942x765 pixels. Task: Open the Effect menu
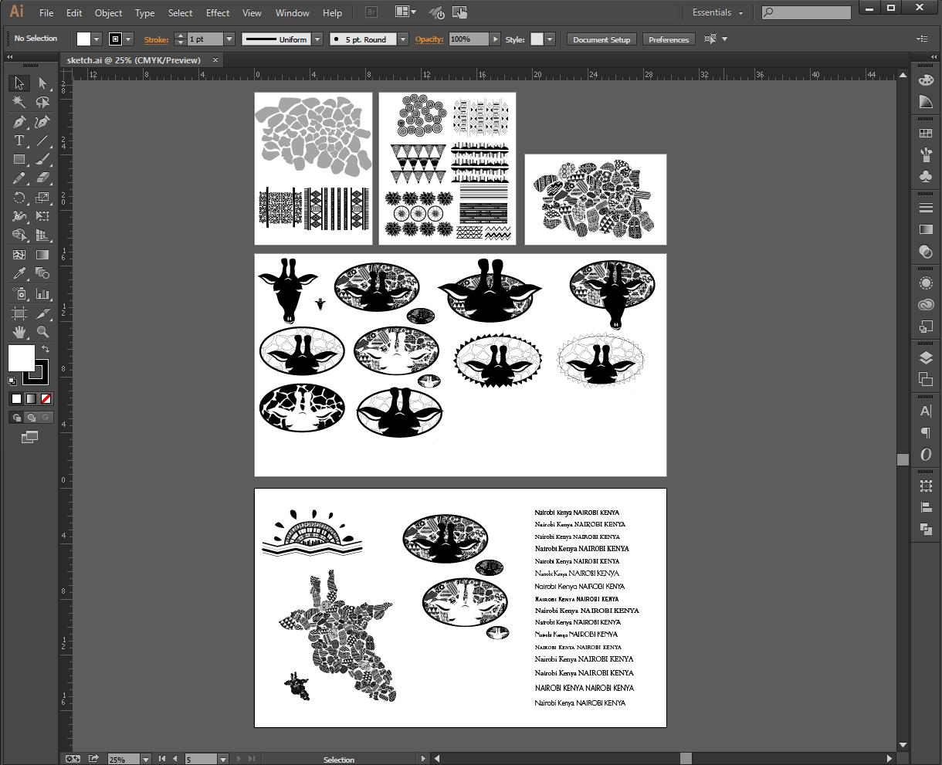coord(218,12)
